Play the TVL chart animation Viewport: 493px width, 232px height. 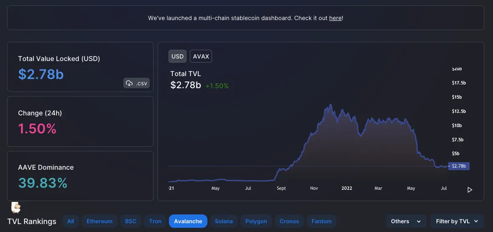pyautogui.click(x=470, y=189)
